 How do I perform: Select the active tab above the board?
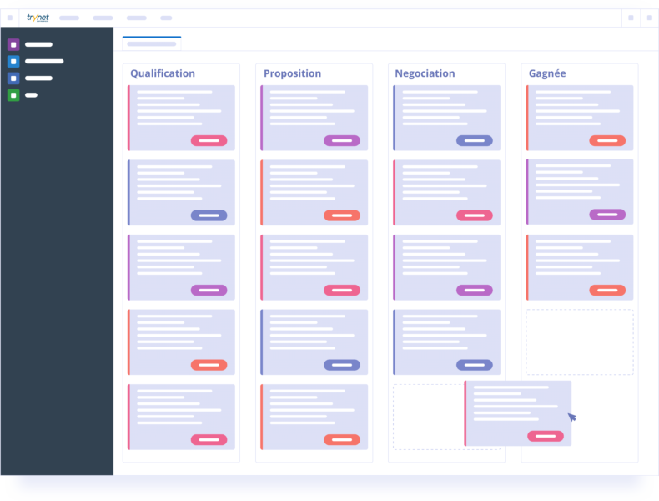tap(151, 43)
